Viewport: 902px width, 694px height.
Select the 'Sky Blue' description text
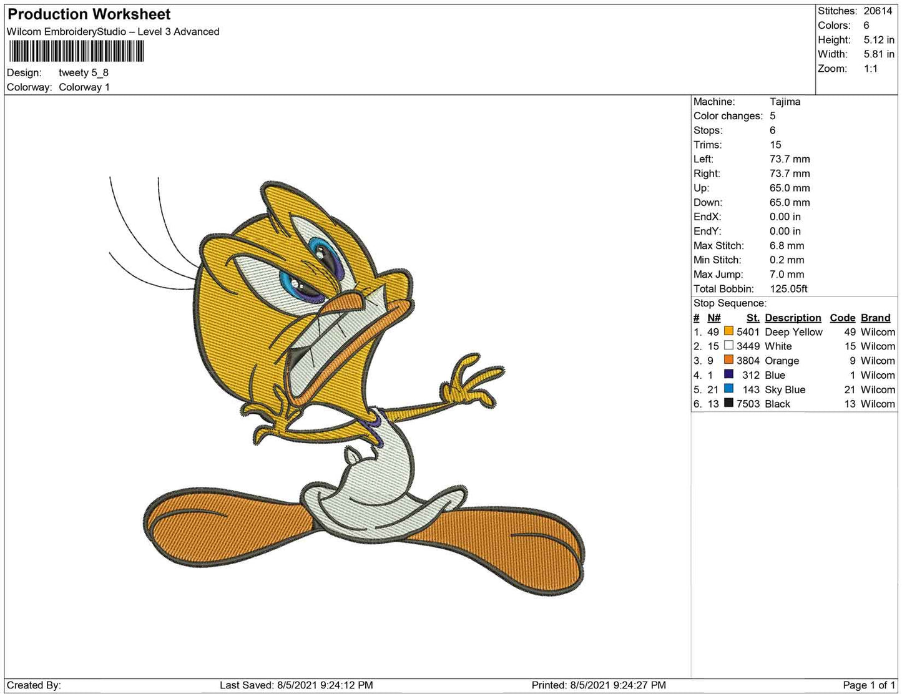click(785, 389)
